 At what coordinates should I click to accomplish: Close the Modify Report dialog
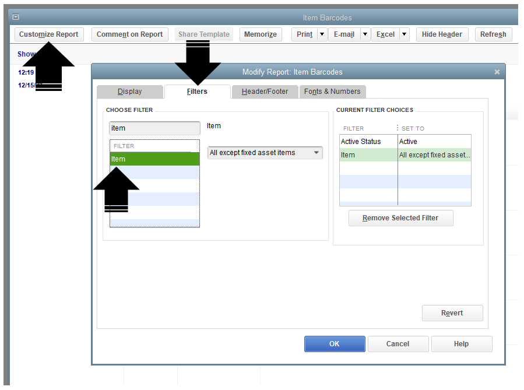pos(497,72)
